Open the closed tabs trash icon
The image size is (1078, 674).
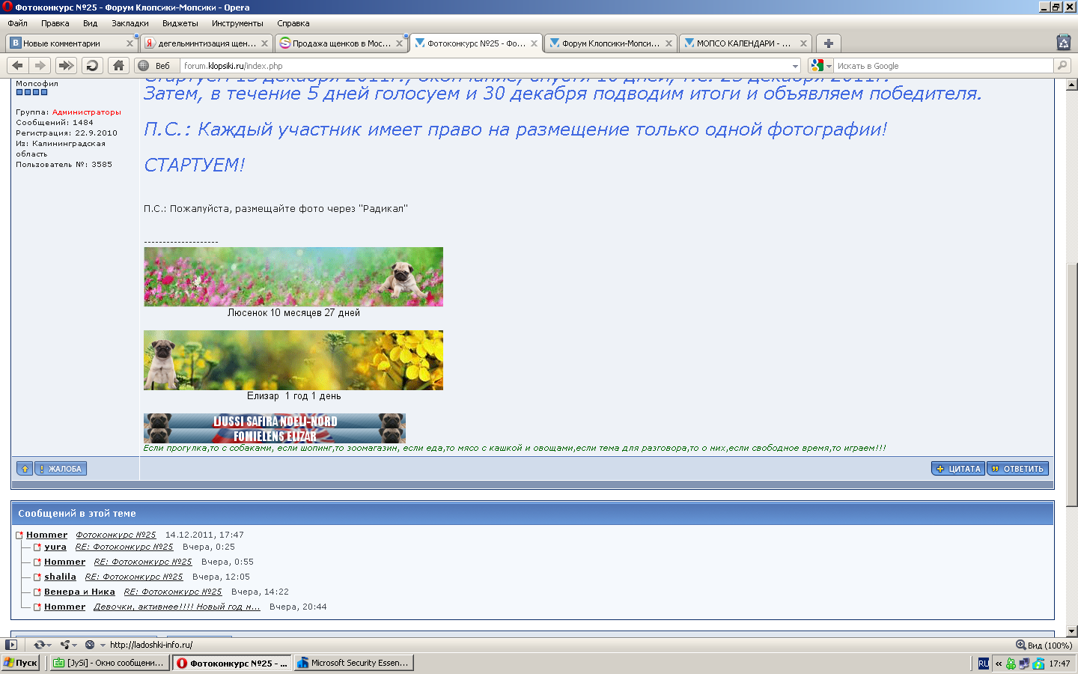1063,43
